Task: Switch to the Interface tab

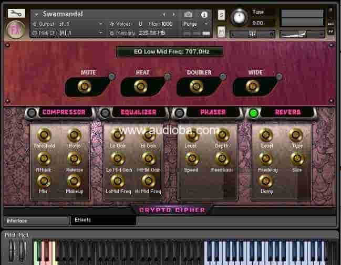Action: coord(37,221)
